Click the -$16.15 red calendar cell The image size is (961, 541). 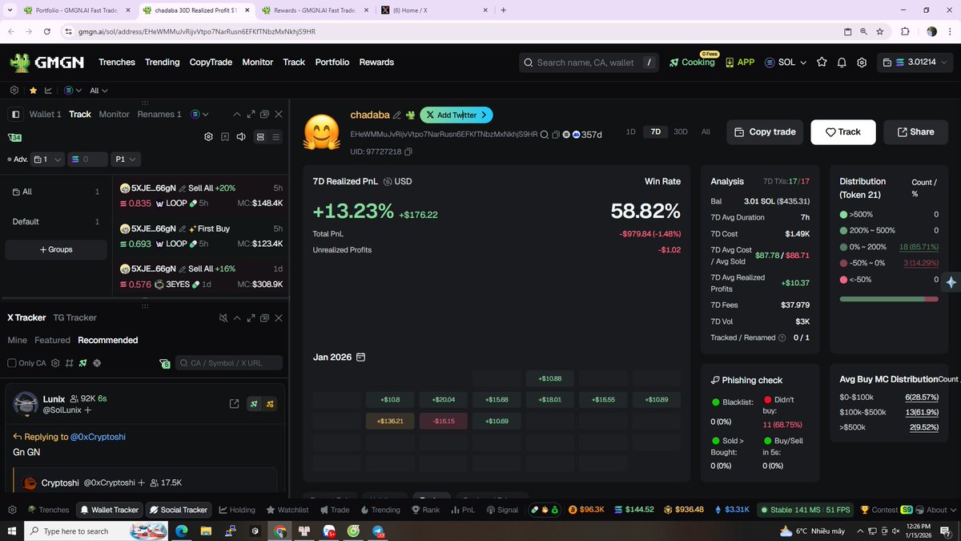click(x=443, y=421)
